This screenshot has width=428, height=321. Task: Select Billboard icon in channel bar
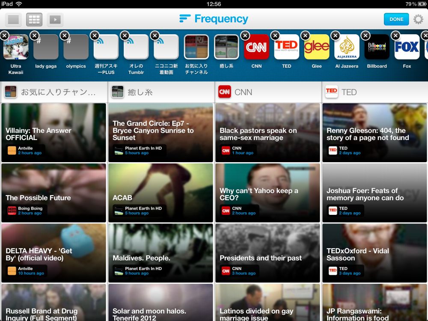377,47
